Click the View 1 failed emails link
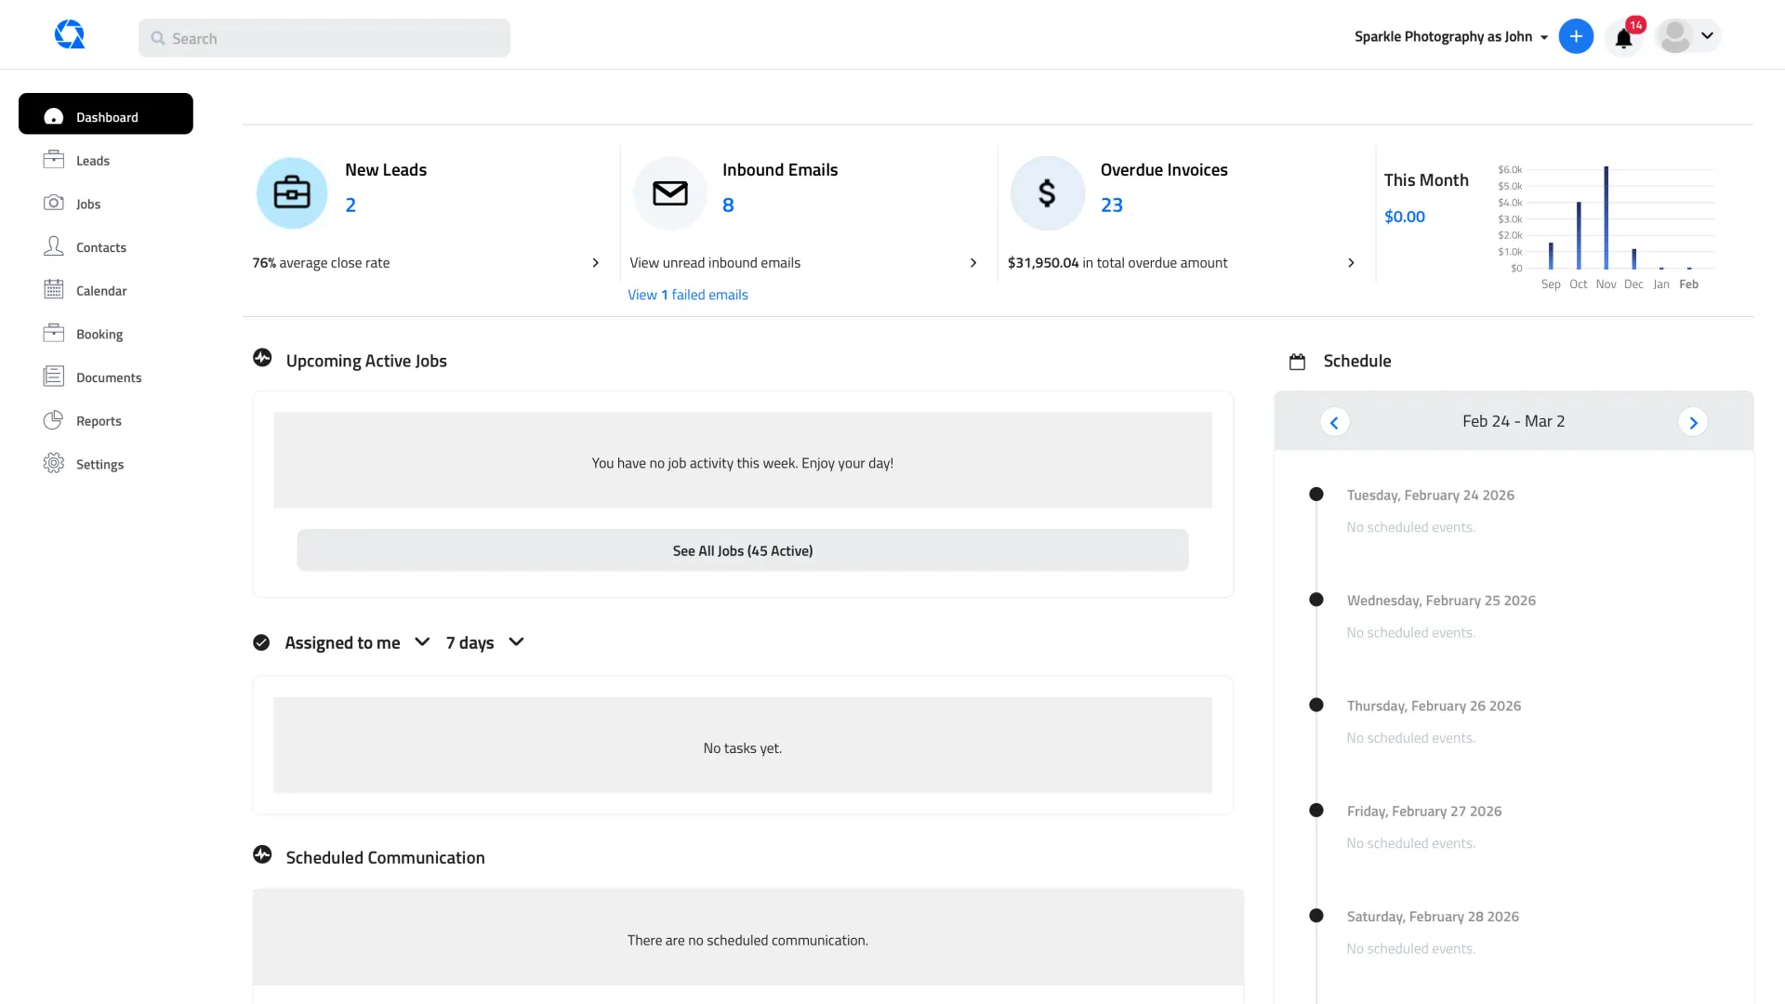 (x=688, y=294)
